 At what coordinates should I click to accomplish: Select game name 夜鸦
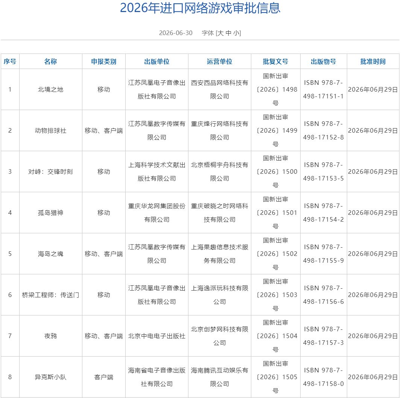[x=51, y=336]
